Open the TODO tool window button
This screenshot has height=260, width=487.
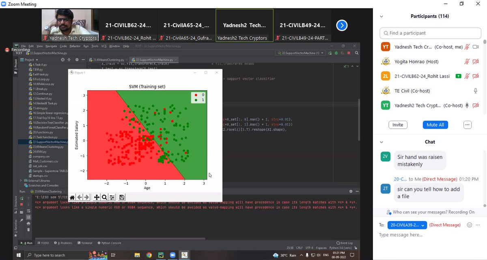coord(43,243)
